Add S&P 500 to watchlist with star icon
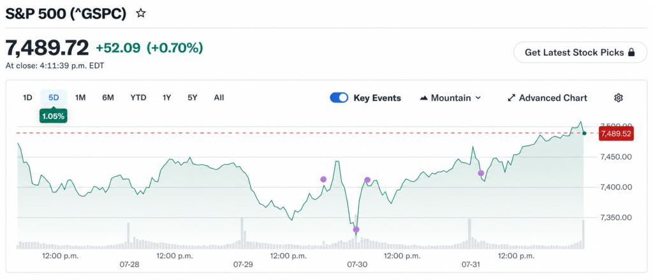653x280 pixels. click(141, 13)
